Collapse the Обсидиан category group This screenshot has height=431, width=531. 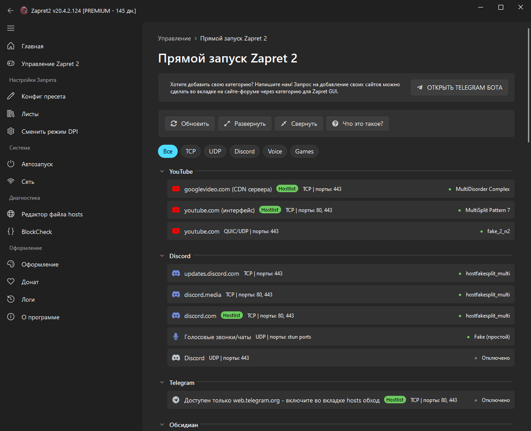click(162, 425)
